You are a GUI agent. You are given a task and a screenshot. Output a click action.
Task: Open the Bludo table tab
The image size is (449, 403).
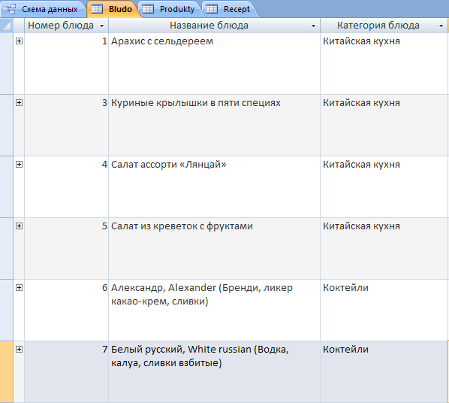click(x=113, y=9)
